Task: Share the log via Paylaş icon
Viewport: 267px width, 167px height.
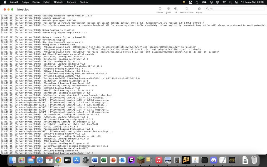Action: (199, 9)
